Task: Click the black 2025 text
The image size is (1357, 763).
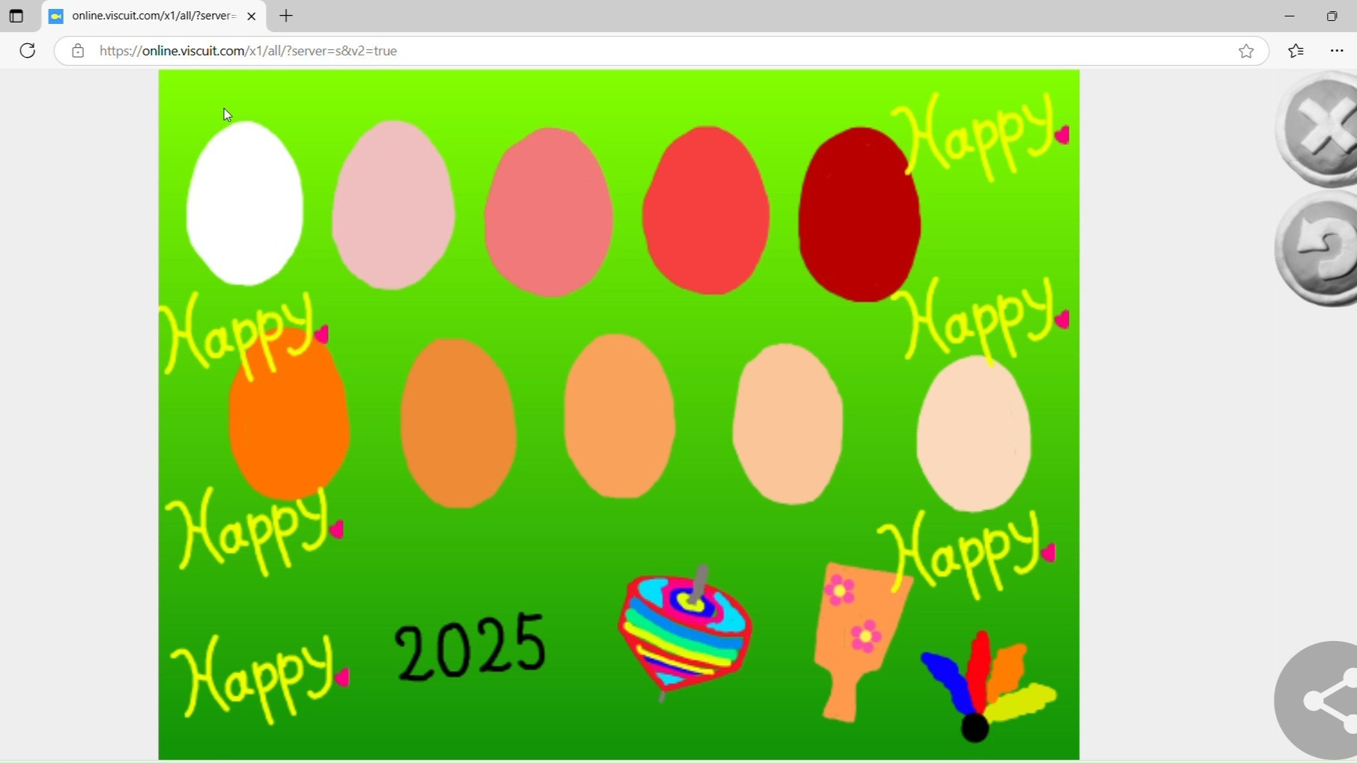Action: click(471, 648)
